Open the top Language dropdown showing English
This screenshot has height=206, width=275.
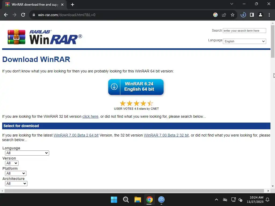(x=244, y=41)
